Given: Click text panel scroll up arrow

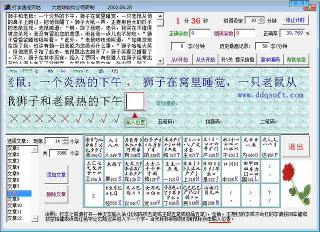Looking at the screenshot, I should 160,16.
